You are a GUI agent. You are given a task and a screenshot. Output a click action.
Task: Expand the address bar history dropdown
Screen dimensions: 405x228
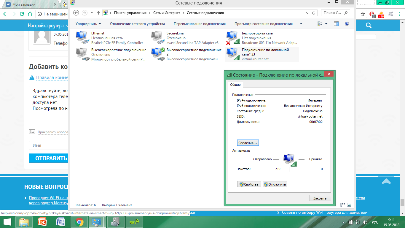[x=307, y=13]
